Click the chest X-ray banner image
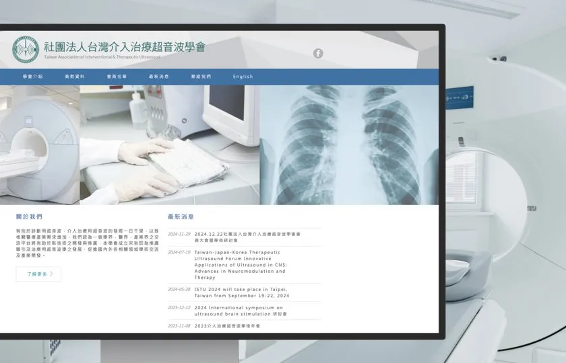Screen dimensions: 566x363 [350, 145]
